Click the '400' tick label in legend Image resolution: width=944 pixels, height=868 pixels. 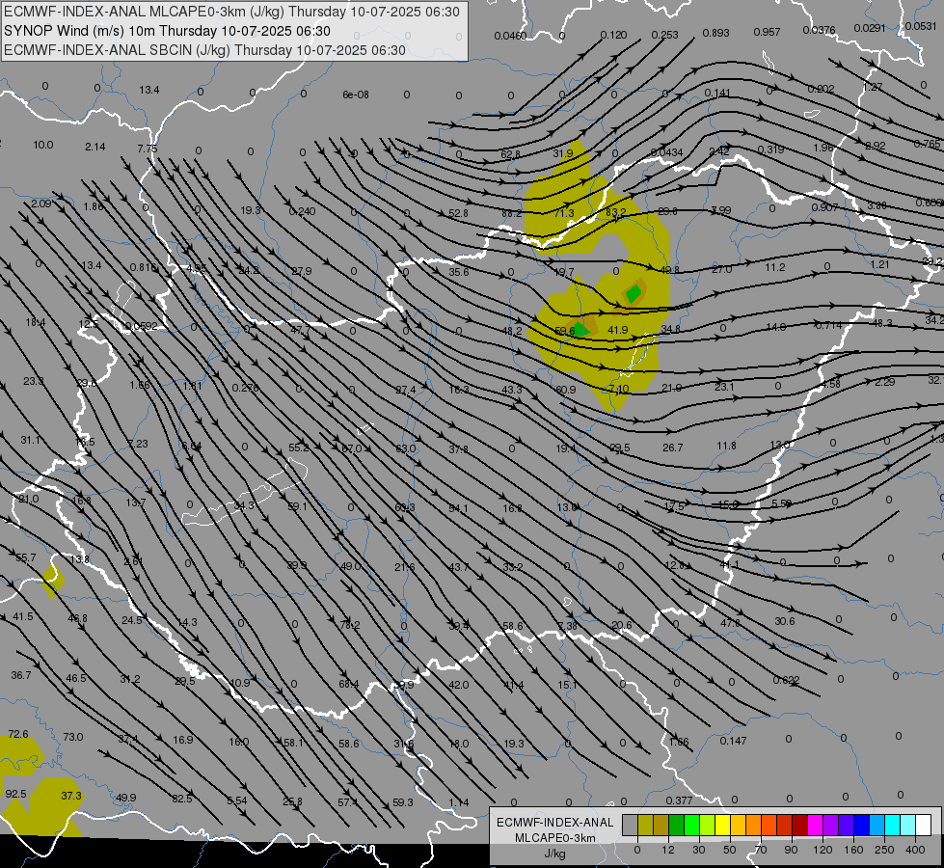(x=915, y=850)
